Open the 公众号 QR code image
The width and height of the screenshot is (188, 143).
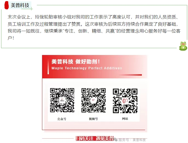tap(62, 100)
